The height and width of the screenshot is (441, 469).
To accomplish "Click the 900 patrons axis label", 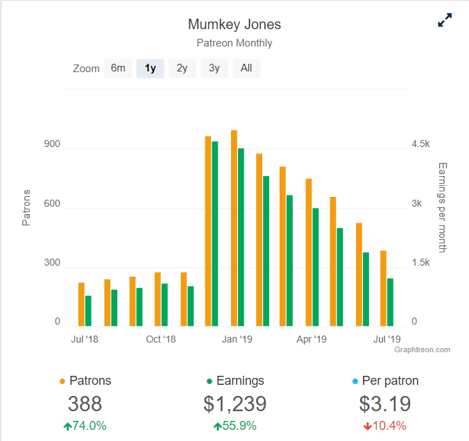I will [52, 144].
